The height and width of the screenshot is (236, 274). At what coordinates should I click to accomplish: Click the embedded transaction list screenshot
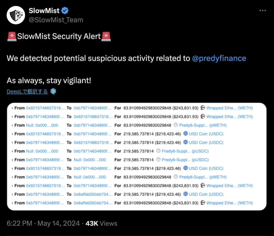pos(137,156)
